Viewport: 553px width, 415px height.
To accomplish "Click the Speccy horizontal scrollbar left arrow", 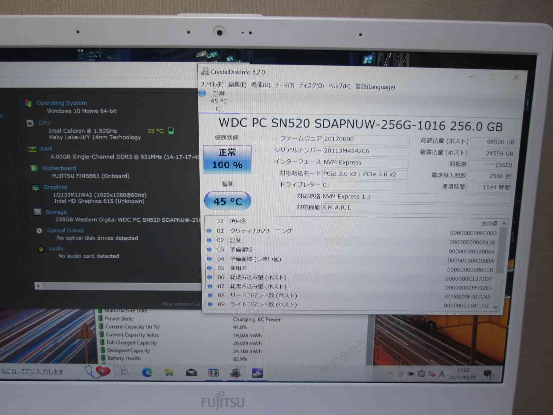I will tap(38, 286).
